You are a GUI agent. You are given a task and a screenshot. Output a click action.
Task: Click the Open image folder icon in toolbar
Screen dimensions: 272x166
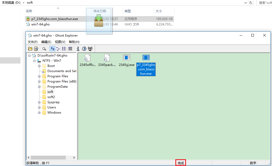30,49
